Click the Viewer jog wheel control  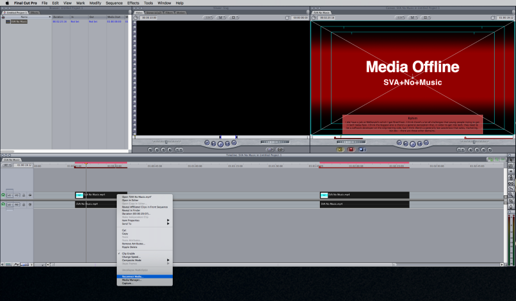[275, 142]
